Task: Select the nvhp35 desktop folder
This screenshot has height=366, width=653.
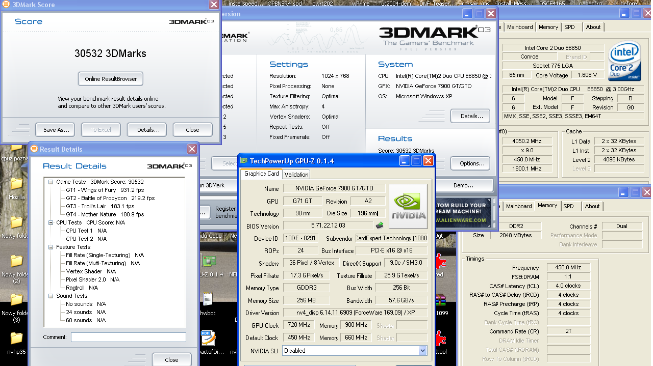Action: pyautogui.click(x=16, y=339)
